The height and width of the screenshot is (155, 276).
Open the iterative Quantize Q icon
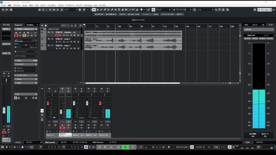pos(194,10)
